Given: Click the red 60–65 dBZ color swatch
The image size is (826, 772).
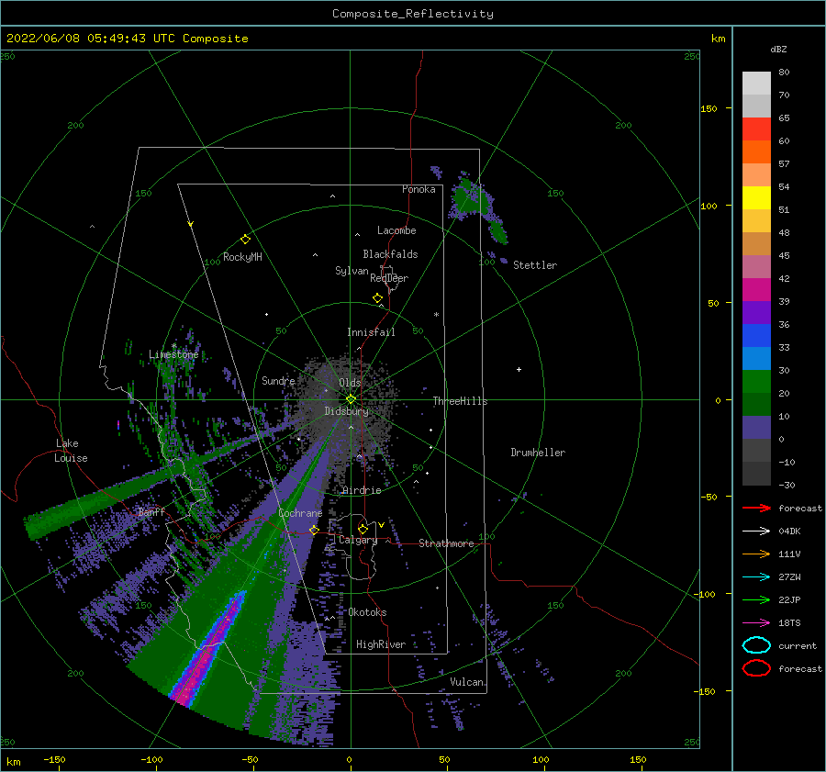Looking at the screenshot, I should pos(756,129).
